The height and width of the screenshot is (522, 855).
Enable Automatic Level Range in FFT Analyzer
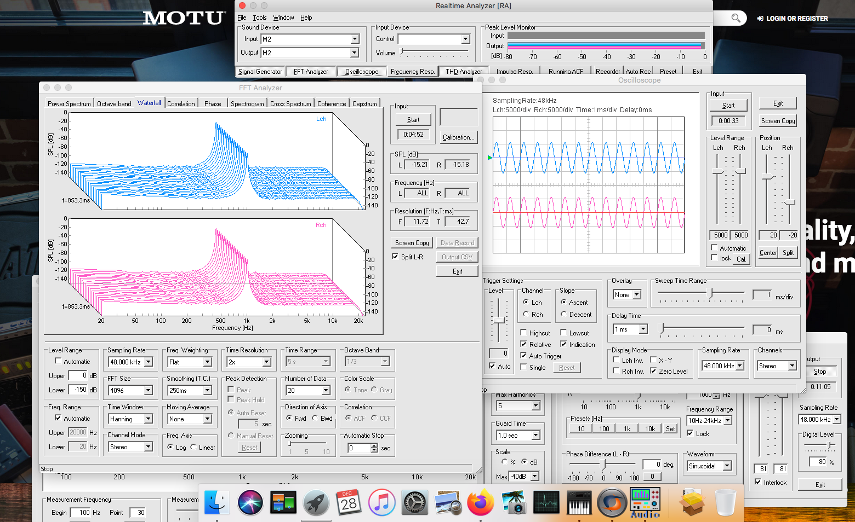coord(58,361)
